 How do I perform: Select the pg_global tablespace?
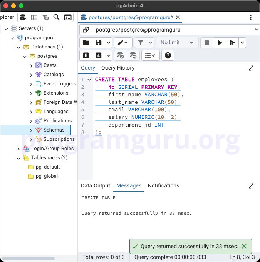tap(47, 176)
